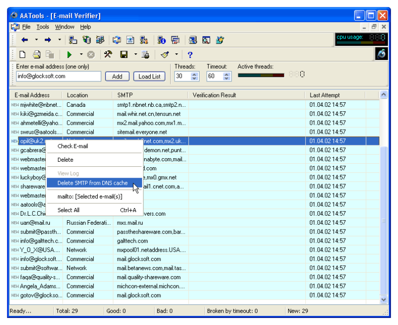Click the Load List button
The image size is (398, 325).
pos(149,76)
